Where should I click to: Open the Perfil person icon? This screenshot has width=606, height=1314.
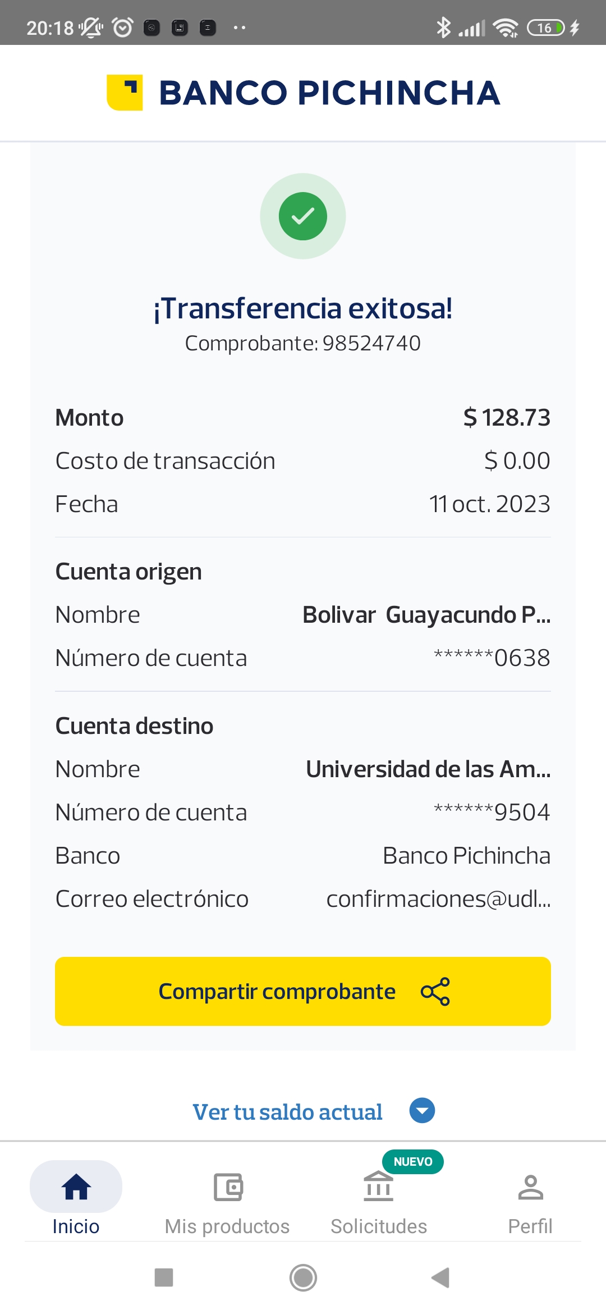530,1187
